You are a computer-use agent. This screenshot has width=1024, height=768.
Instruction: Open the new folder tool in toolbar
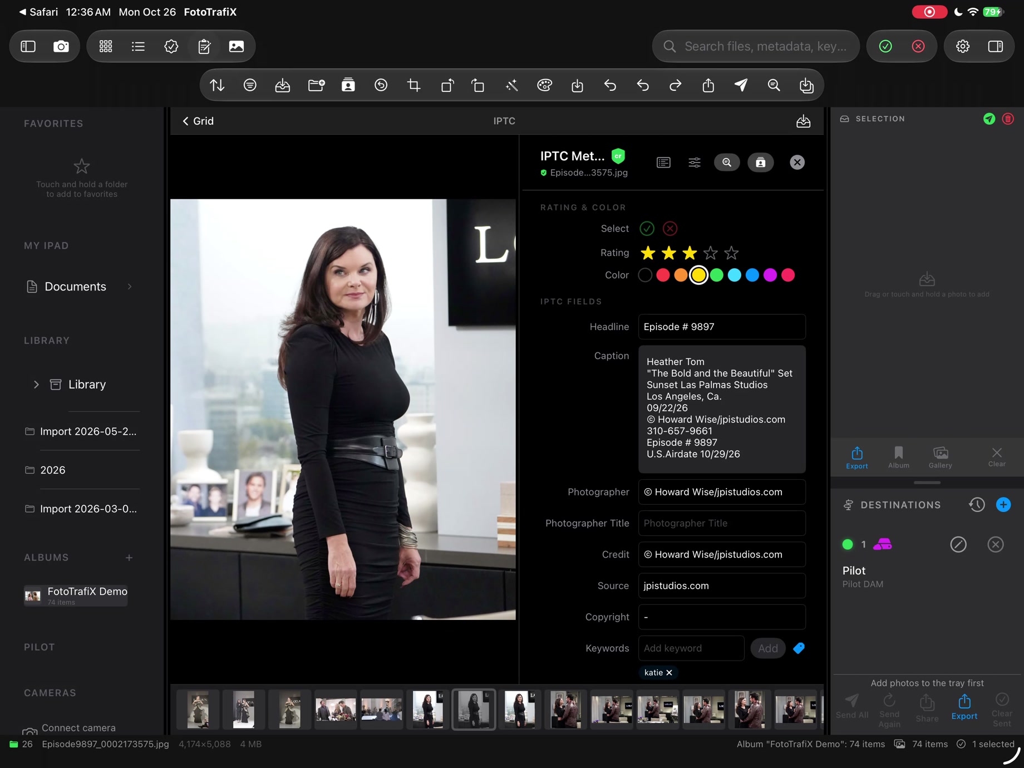316,85
